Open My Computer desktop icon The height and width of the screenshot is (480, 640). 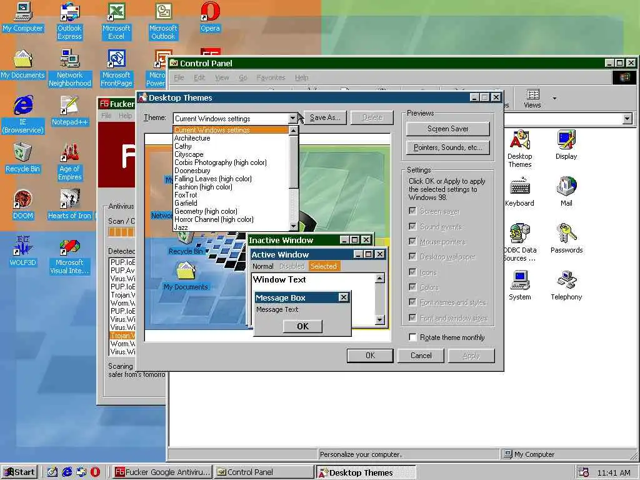[23, 17]
